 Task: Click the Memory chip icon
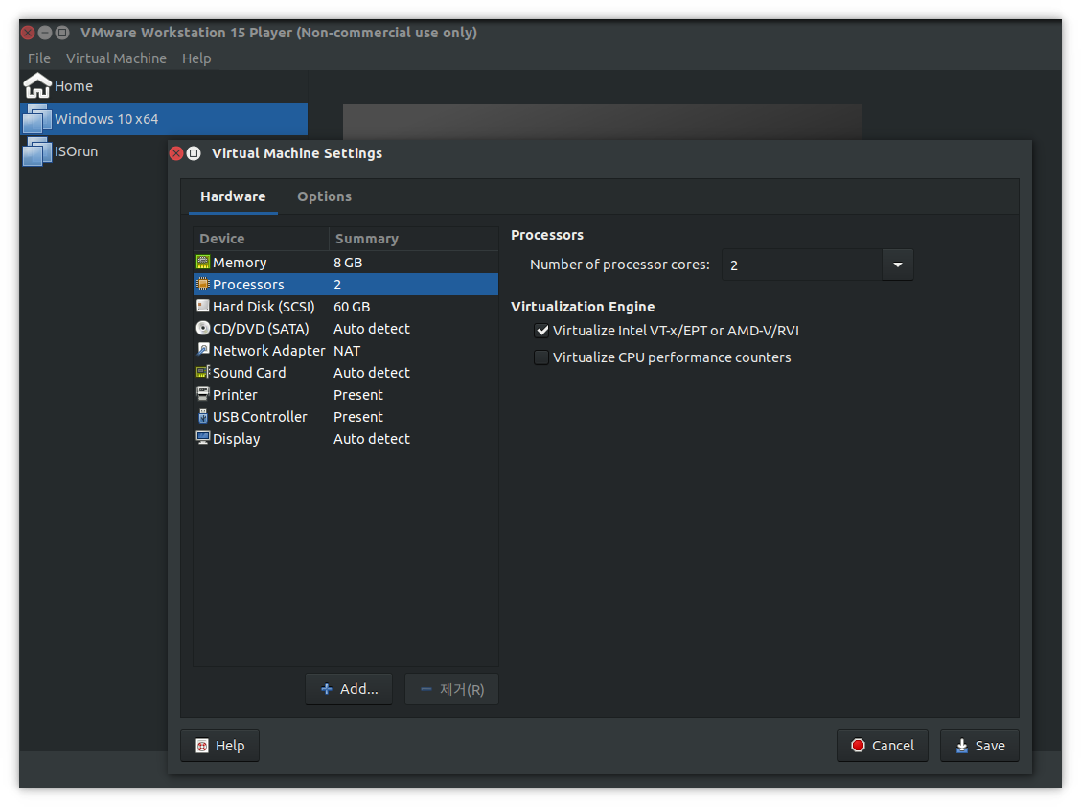[x=203, y=262]
